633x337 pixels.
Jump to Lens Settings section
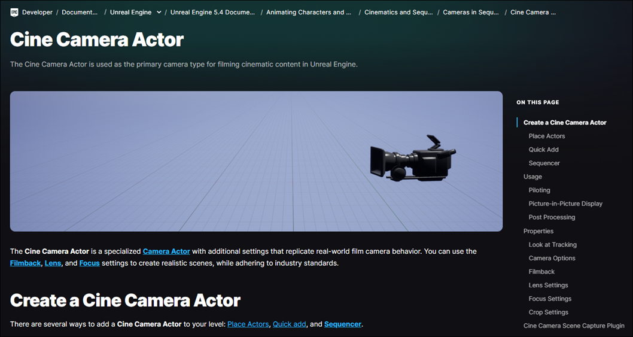click(x=548, y=286)
